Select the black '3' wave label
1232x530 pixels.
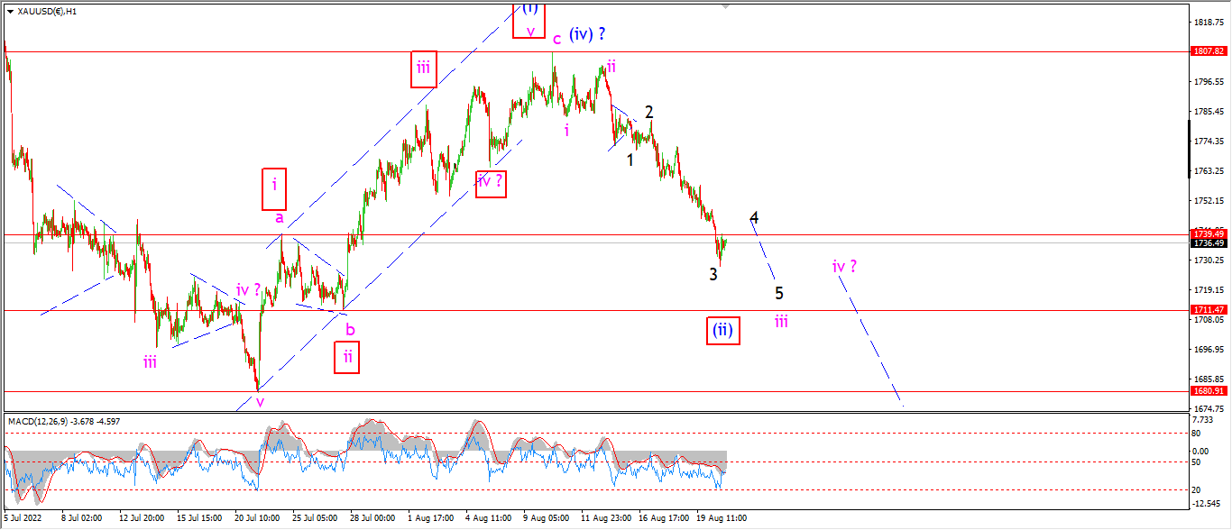click(x=713, y=274)
